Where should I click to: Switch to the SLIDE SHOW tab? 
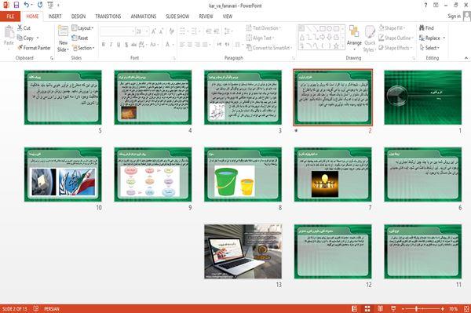[x=177, y=16]
